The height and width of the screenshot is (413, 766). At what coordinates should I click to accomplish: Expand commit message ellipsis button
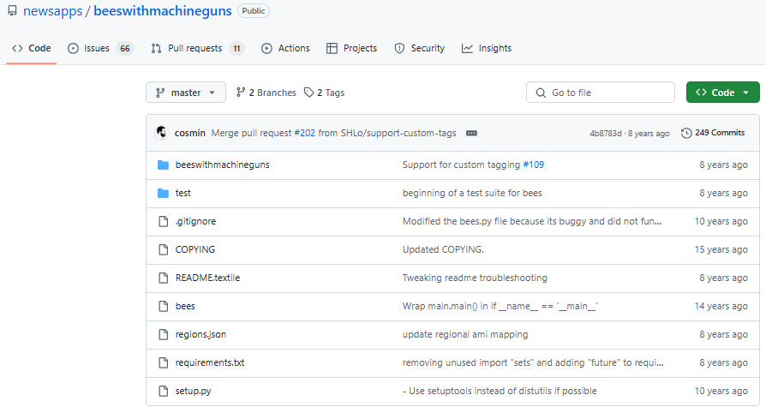pos(471,133)
